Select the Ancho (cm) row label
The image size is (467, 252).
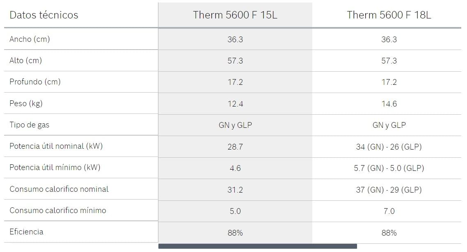pos(30,39)
